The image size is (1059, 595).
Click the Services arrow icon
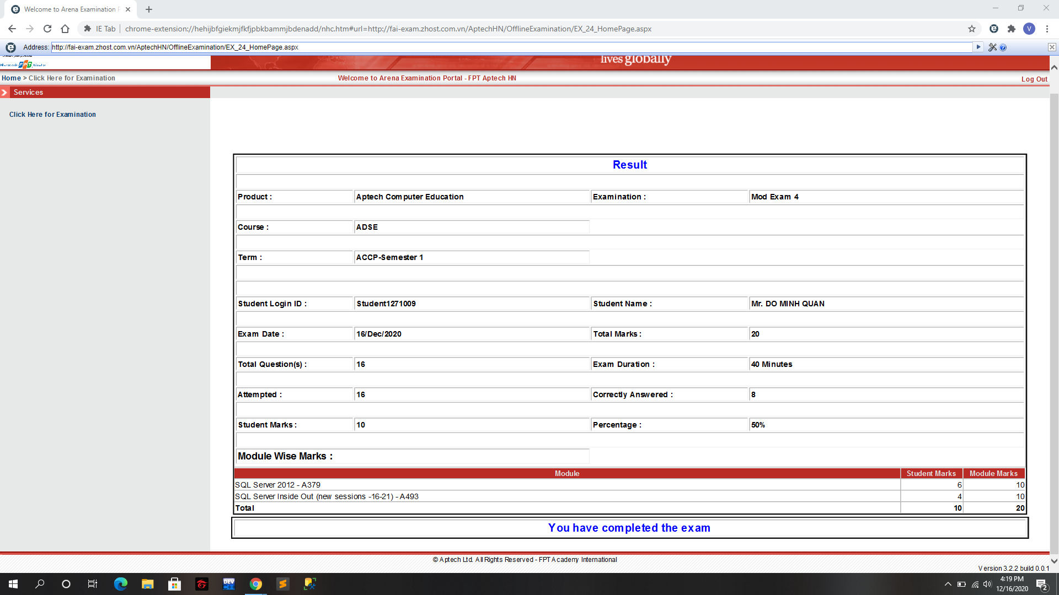click(4, 92)
